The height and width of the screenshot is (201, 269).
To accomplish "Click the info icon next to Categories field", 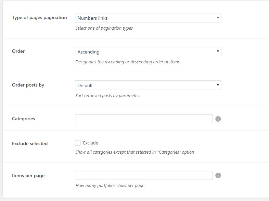I will click(218, 119).
